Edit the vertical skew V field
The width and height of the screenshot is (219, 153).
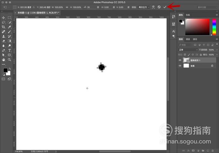[123, 7]
